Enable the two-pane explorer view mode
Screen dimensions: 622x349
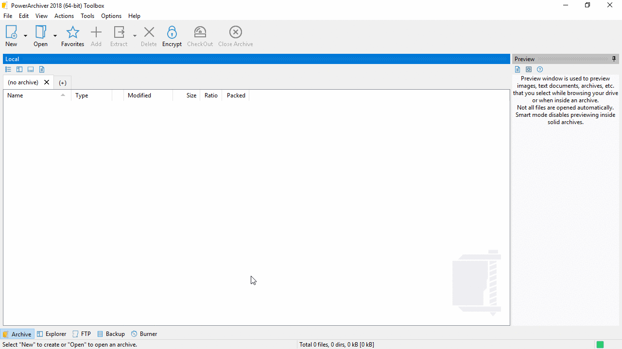tap(19, 69)
